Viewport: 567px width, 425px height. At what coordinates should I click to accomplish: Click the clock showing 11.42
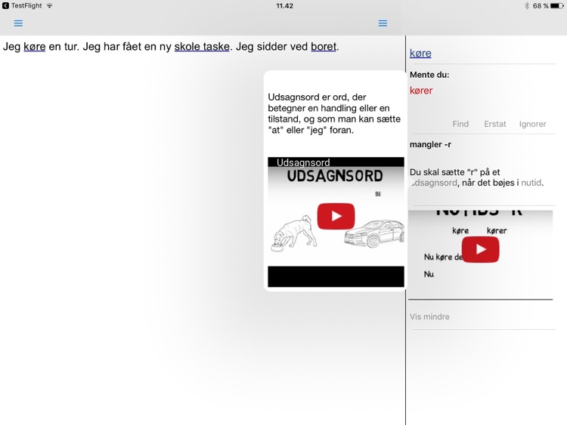284,6
